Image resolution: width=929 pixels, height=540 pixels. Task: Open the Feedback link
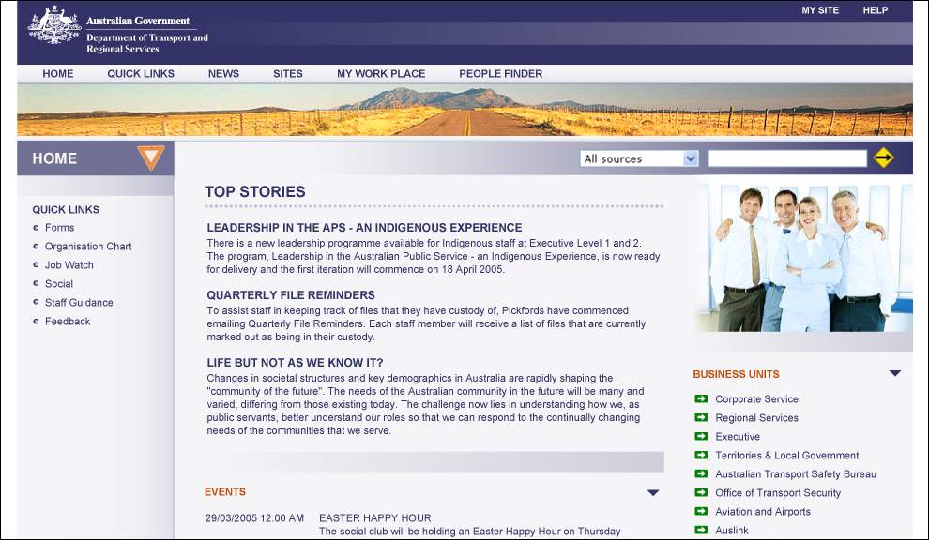(x=68, y=322)
